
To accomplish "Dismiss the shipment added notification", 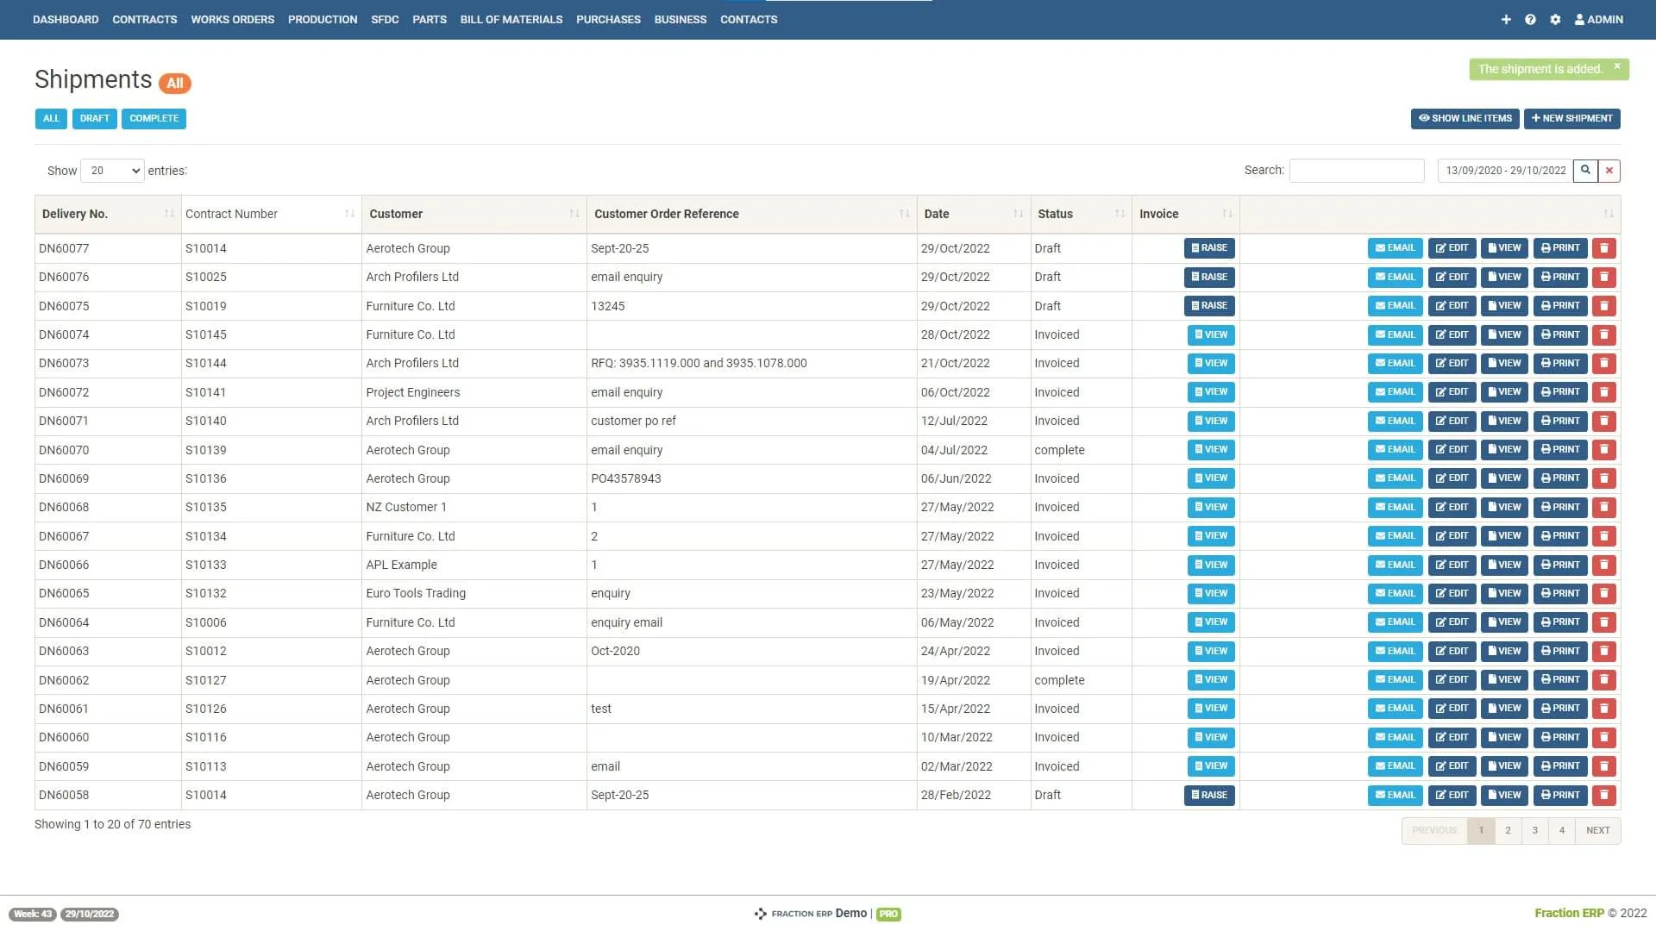I will [1617, 66].
